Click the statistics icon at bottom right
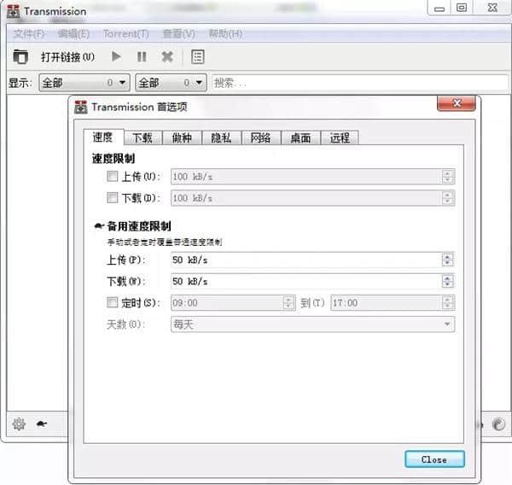 click(498, 424)
